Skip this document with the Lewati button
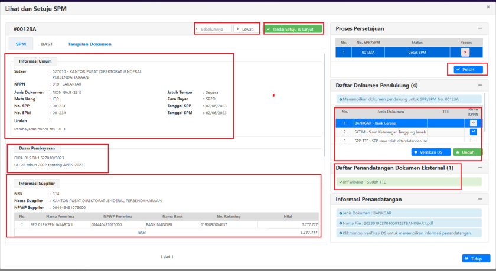Viewport: 496px width, 271px height. 246,28
